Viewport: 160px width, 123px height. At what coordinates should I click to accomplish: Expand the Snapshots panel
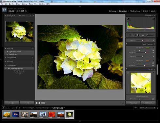click(5, 57)
